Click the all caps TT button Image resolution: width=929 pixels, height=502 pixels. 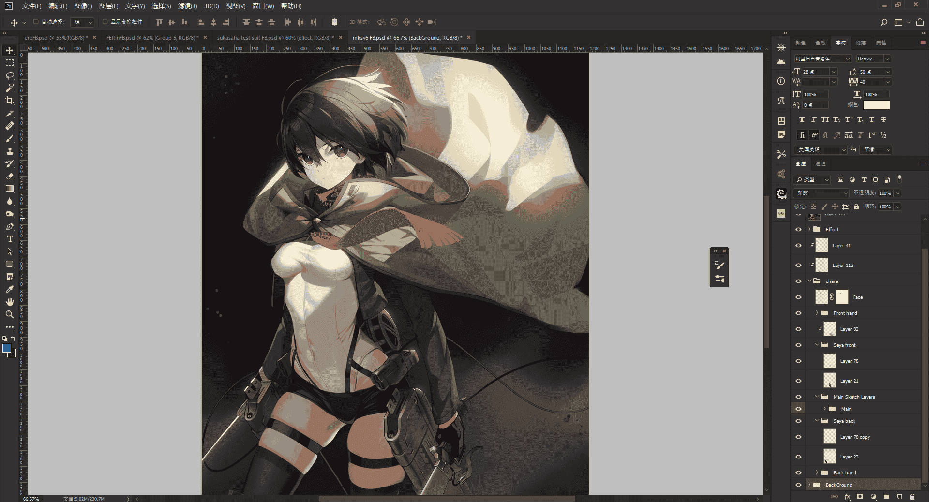825,120
